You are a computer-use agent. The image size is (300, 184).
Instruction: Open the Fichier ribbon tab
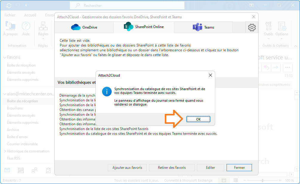[10, 15]
